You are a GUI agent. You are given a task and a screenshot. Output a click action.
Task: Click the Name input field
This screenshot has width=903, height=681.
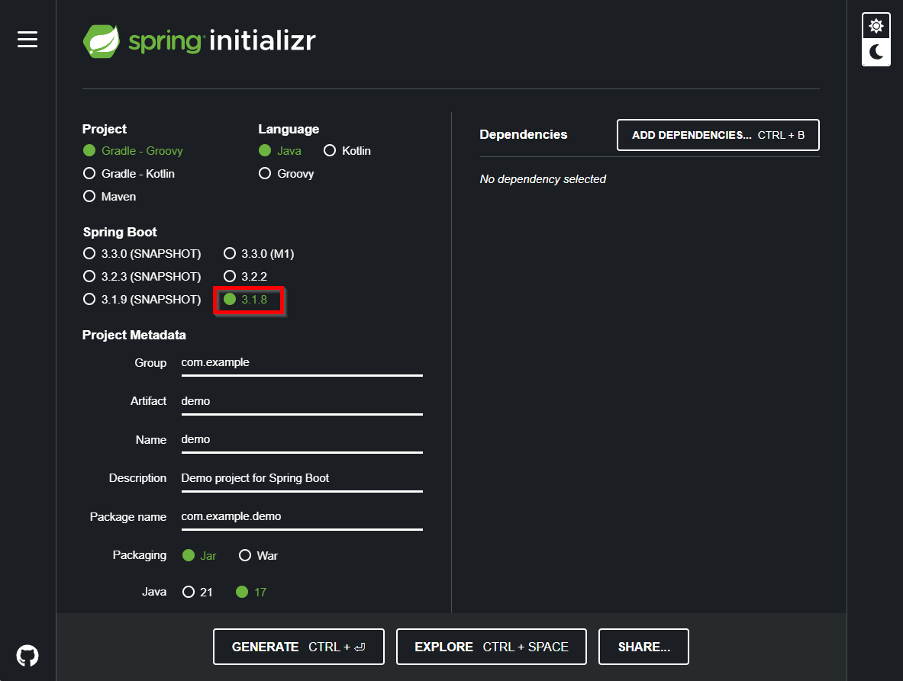pyautogui.click(x=302, y=441)
